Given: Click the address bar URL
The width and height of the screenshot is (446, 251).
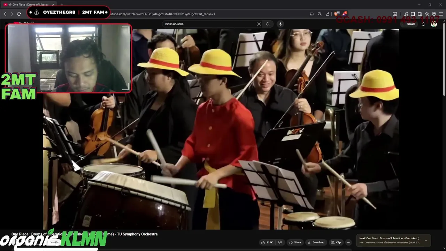Looking at the screenshot, I should [162, 14].
